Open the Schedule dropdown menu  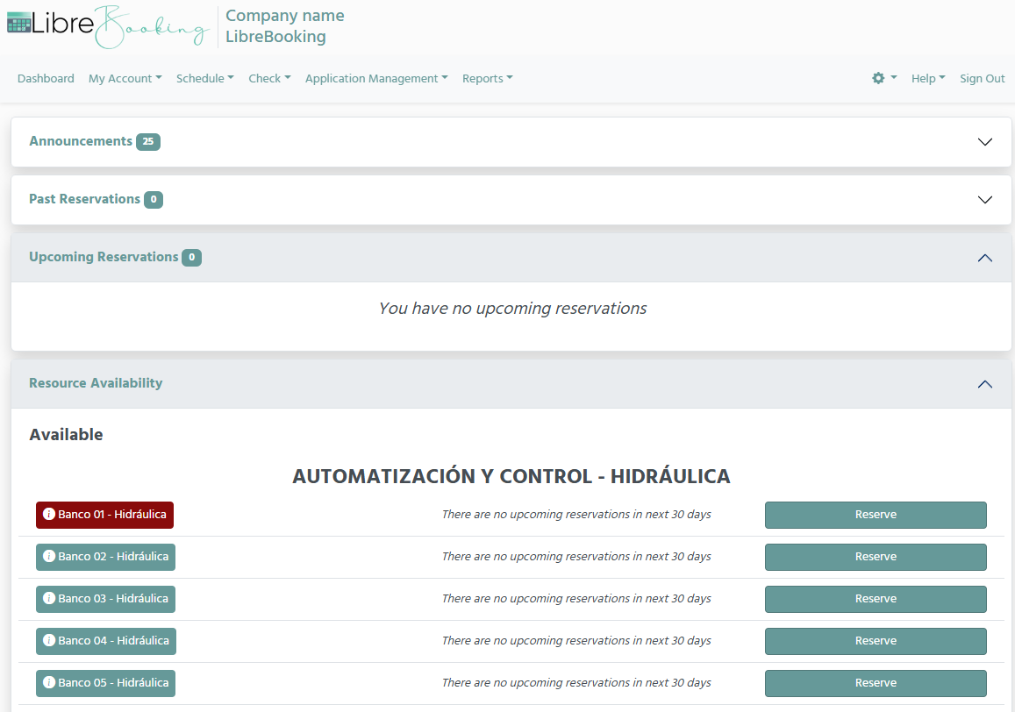pyautogui.click(x=204, y=78)
